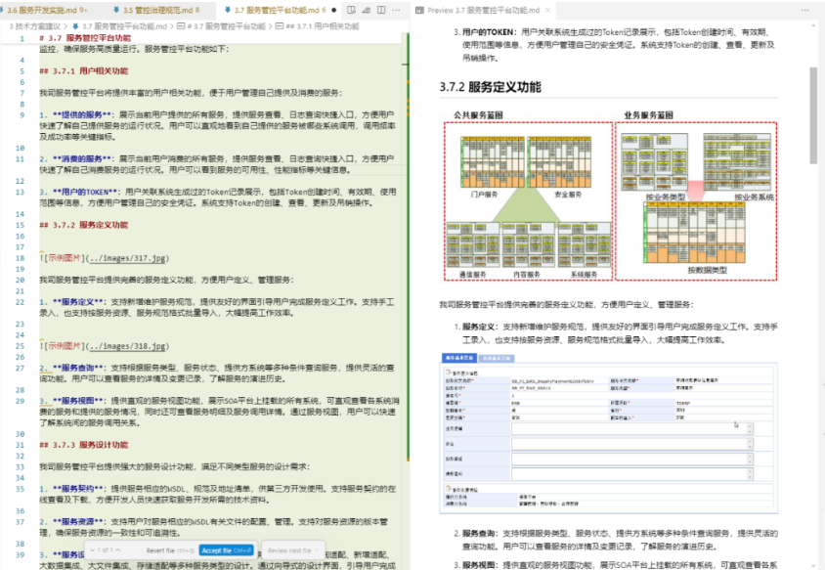825x570 pixels.
Task: Click the split editor icon
Action: click(381, 10)
